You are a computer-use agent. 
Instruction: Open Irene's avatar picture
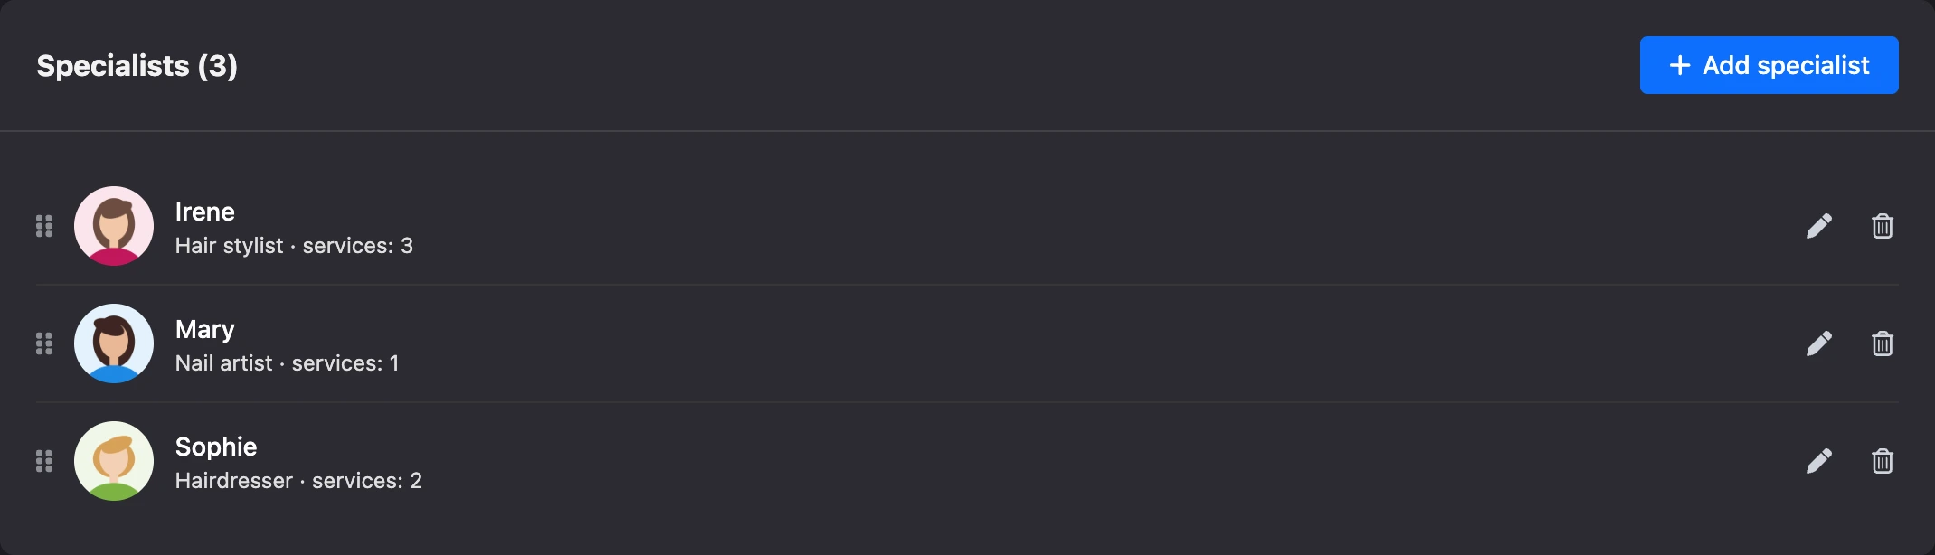114,226
